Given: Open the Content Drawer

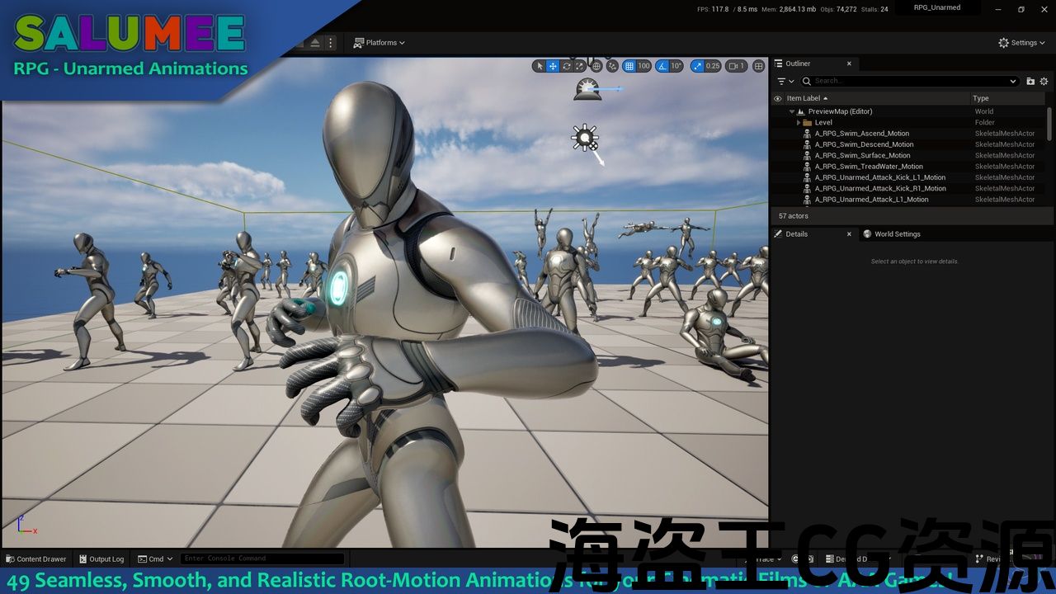Looking at the screenshot, I should (36, 559).
